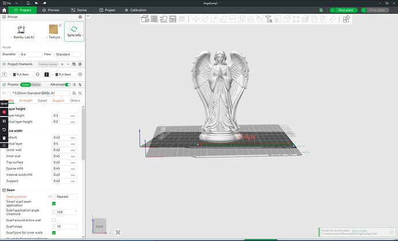
Task: Click the Redo arrow
Action: [x=44, y=3]
